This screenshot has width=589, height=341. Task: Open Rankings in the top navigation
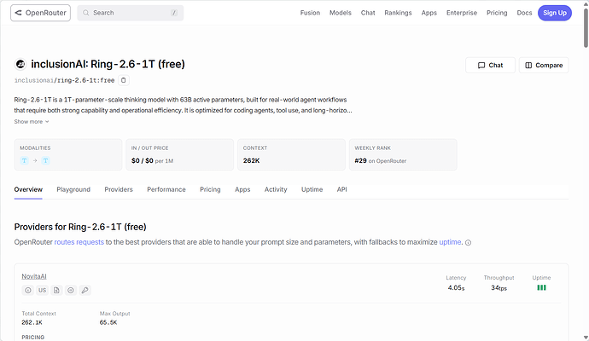[x=398, y=13]
